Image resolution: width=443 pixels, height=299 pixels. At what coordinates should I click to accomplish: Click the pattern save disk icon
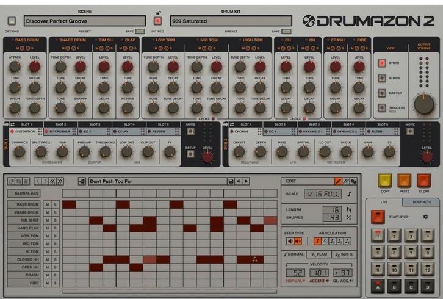(x=231, y=181)
